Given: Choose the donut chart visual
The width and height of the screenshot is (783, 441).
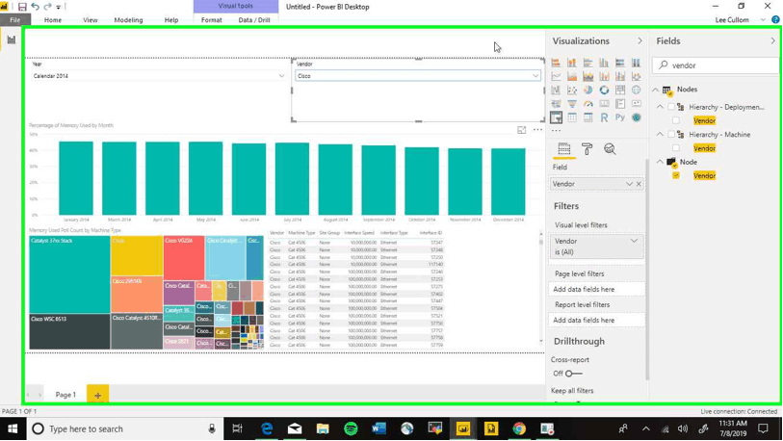Looking at the screenshot, I should (x=604, y=91).
